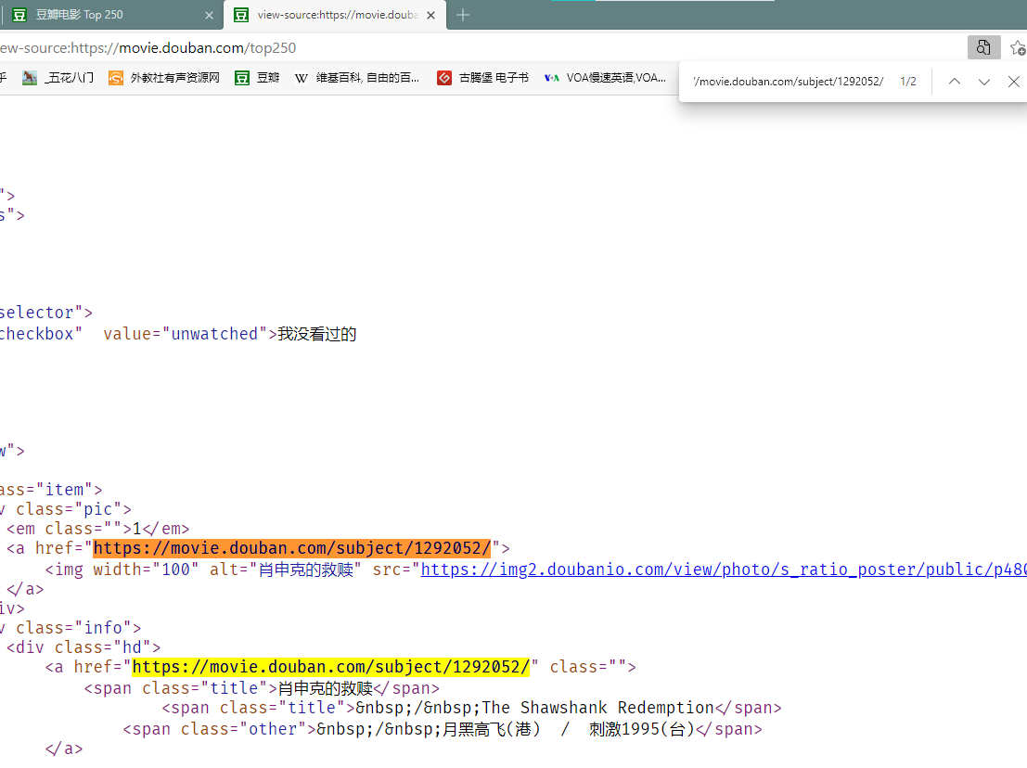
Task: Open the img2.doubanio.com poster image link
Action: [723, 570]
